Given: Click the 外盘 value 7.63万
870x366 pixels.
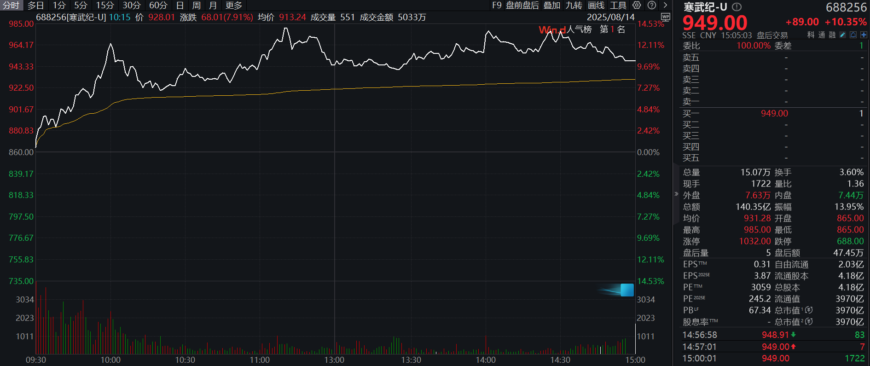Looking at the screenshot, I should [758, 195].
